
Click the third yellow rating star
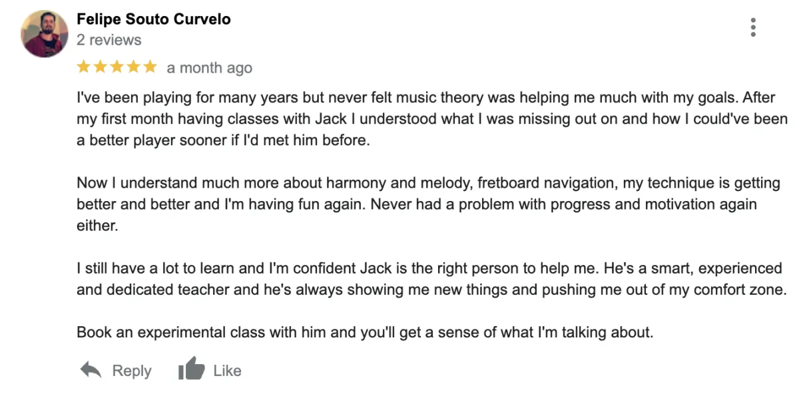click(x=117, y=67)
